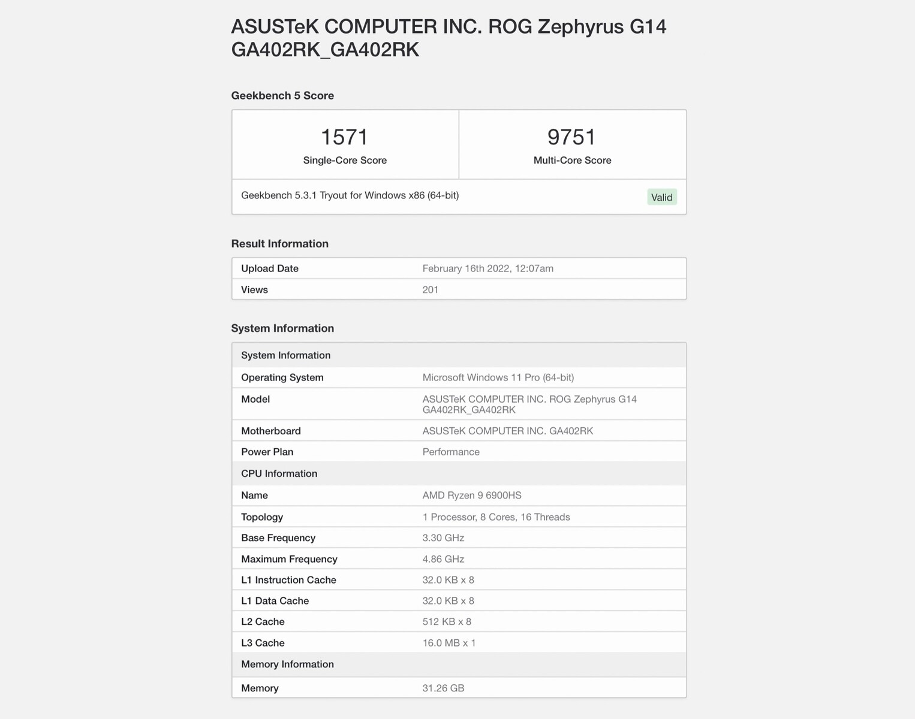Click the Topology row value
The width and height of the screenshot is (915, 719).
coord(496,517)
